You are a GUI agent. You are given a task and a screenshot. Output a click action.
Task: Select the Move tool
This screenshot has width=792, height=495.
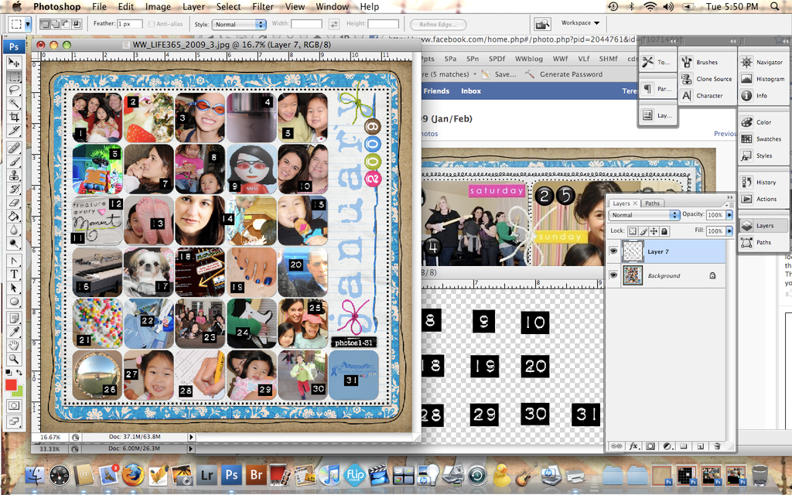[x=14, y=63]
